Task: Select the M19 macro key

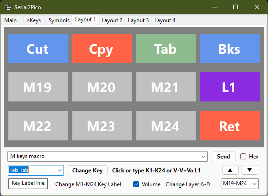Action: click(x=38, y=87)
